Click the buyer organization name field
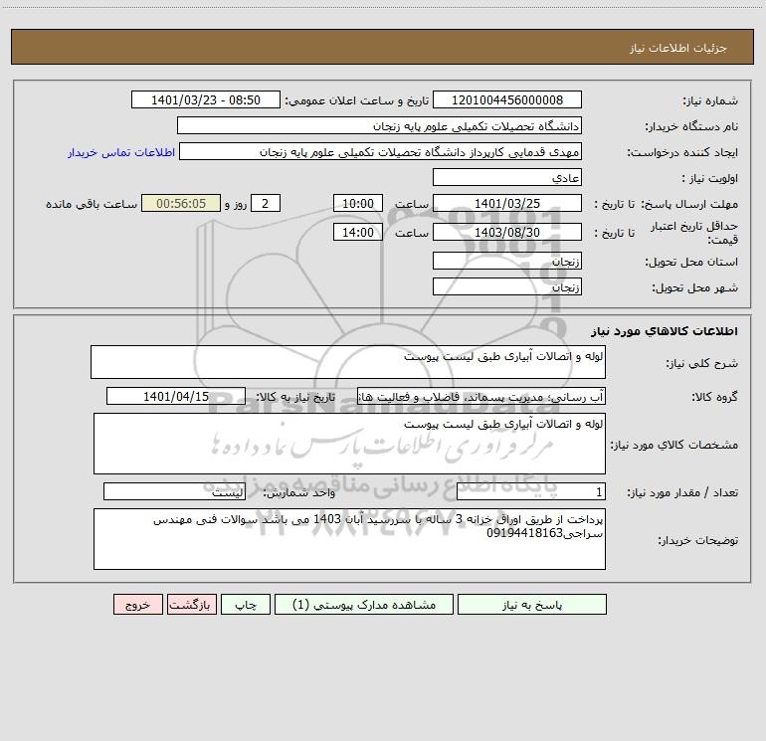Screen dimensions: 766x741 click(x=379, y=125)
